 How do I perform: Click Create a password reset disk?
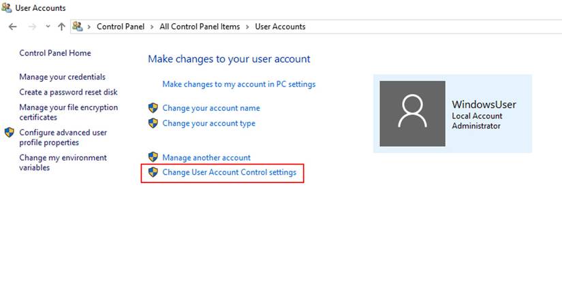[68, 92]
